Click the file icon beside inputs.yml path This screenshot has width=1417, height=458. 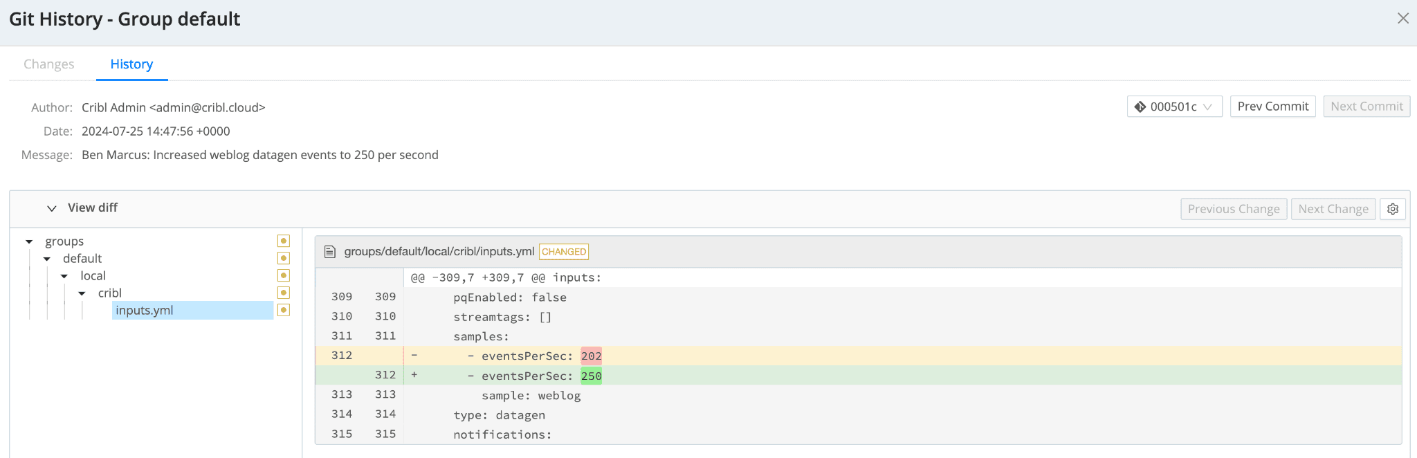[x=330, y=252]
